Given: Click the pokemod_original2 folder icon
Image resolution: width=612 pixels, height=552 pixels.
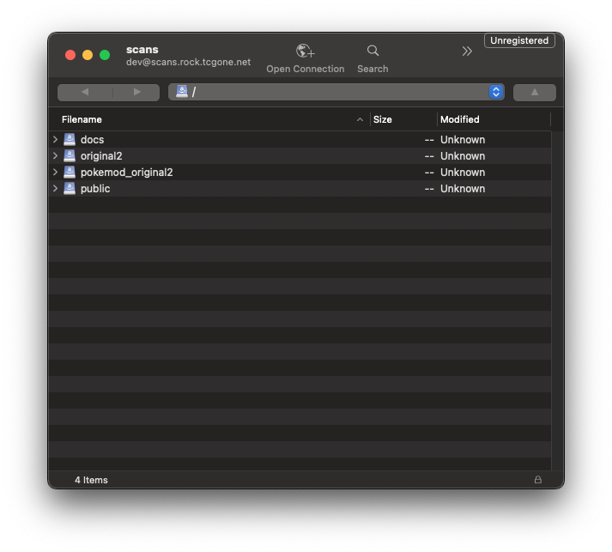Looking at the screenshot, I should coord(70,172).
